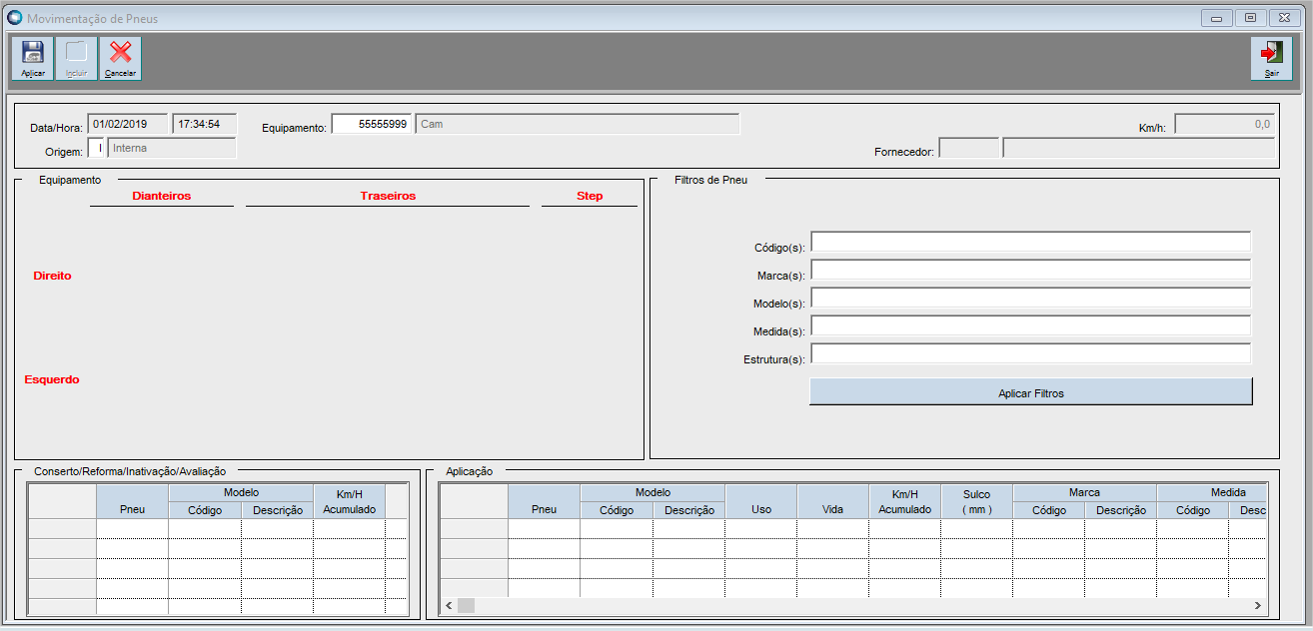
Task: Click the equipment description field Cam
Action: click(x=578, y=124)
